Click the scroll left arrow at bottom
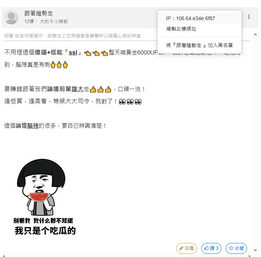 [x=4, y=256]
